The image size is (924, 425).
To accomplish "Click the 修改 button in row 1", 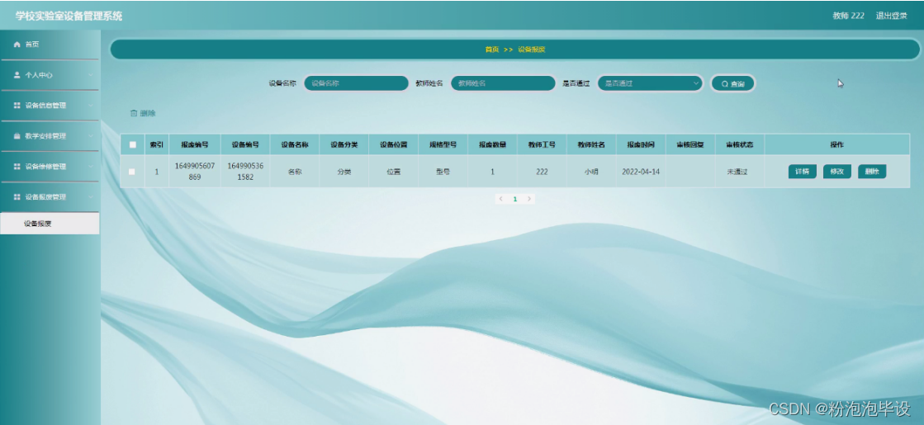I will [x=836, y=172].
